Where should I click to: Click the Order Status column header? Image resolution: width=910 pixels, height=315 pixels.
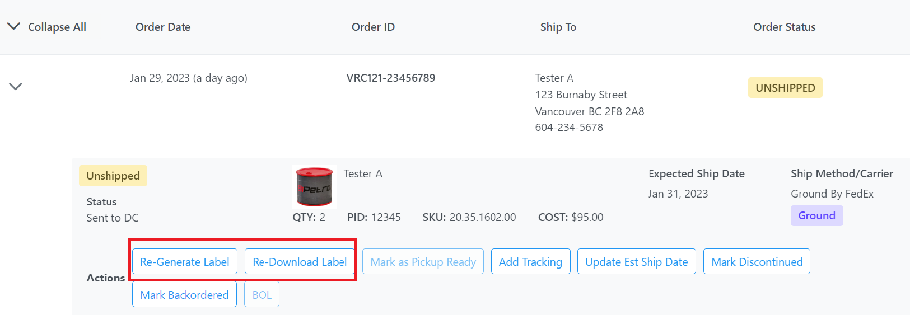coord(784,27)
